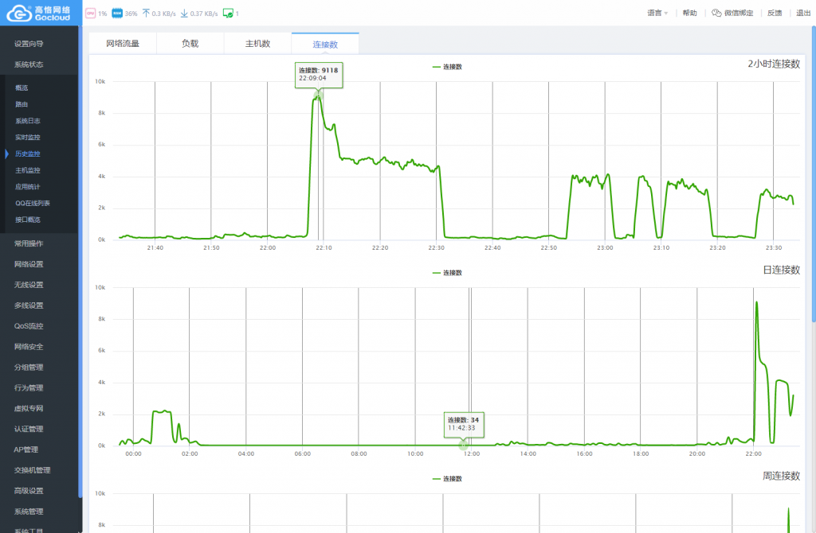Log out via 退出
Viewport: 816px width, 533px height.
[x=803, y=13]
